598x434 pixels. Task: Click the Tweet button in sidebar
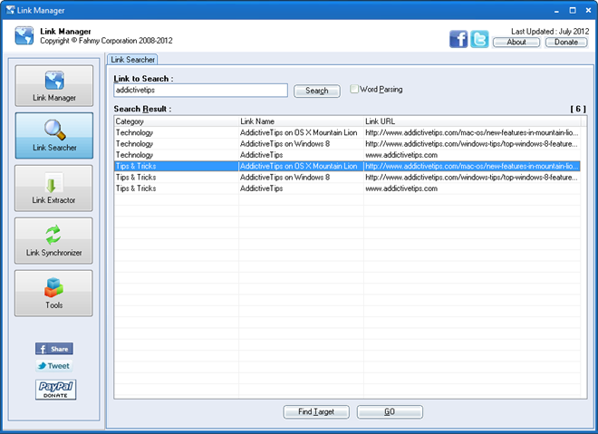point(54,366)
